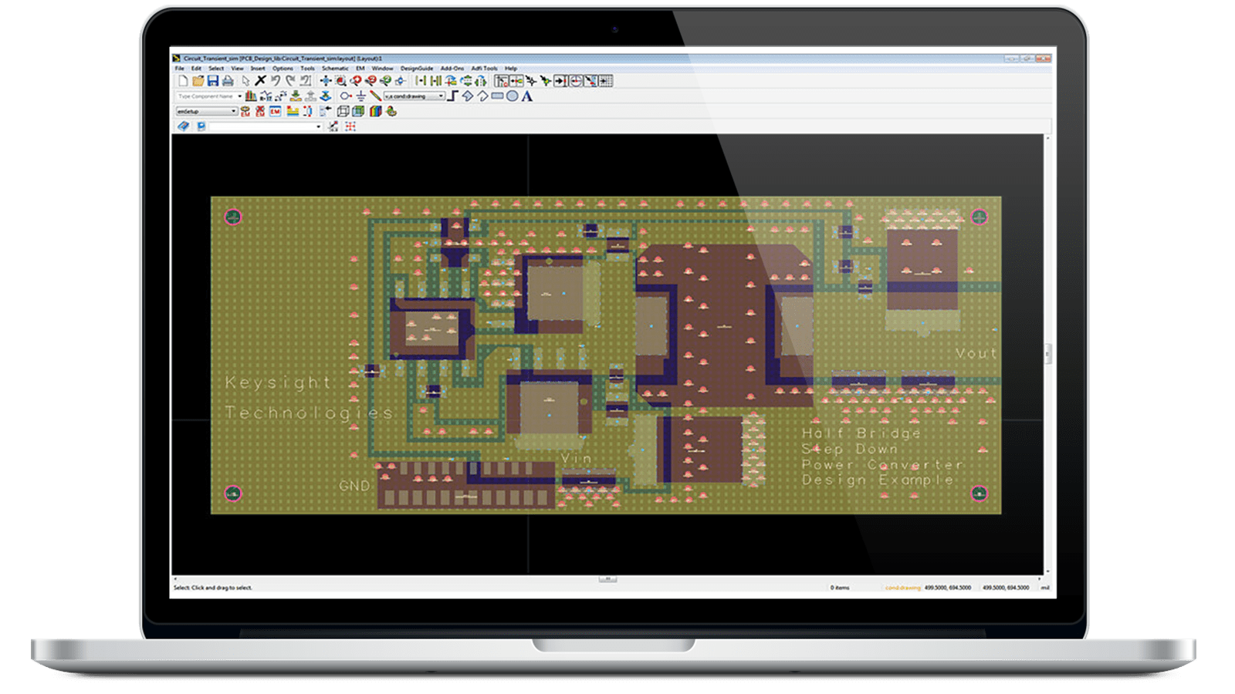Open the Save file icon
This screenshot has height=694, width=1235.
click(x=213, y=80)
